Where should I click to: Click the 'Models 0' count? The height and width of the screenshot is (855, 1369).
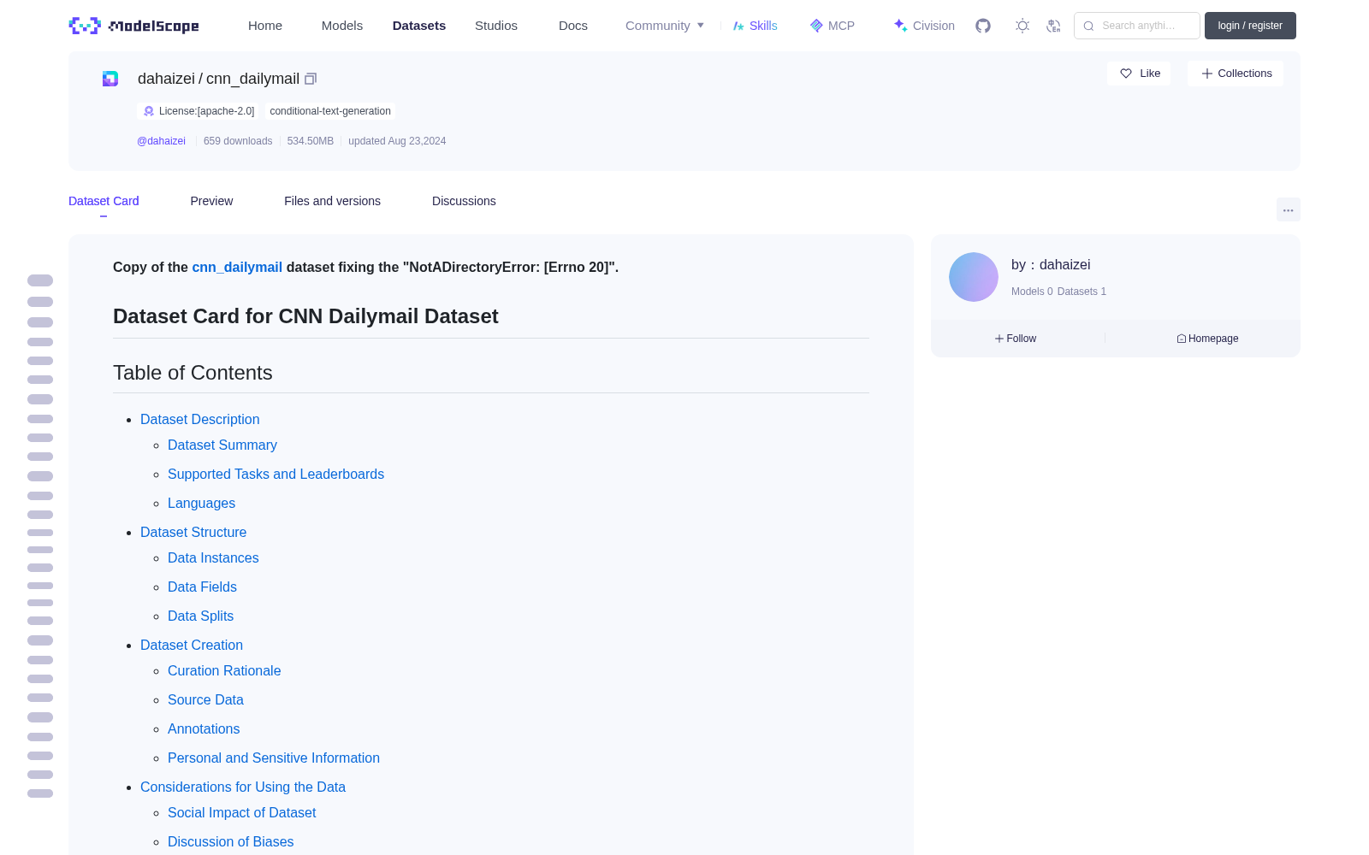pos(1032,292)
